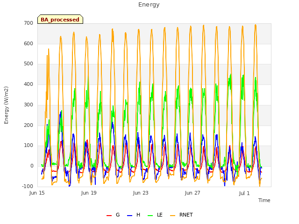Viewport: 299px width, 224px height.
Task: Click the Time x-axis label
Action: coord(264,200)
